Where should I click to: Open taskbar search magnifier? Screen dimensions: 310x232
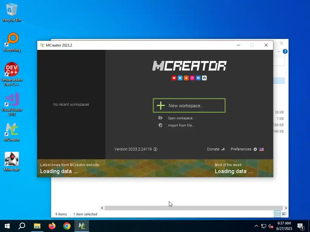pyautogui.click(x=22, y=226)
